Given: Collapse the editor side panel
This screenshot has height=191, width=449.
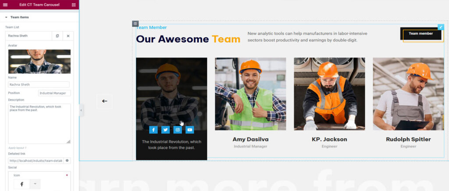Looking at the screenshot, I should (81, 111).
